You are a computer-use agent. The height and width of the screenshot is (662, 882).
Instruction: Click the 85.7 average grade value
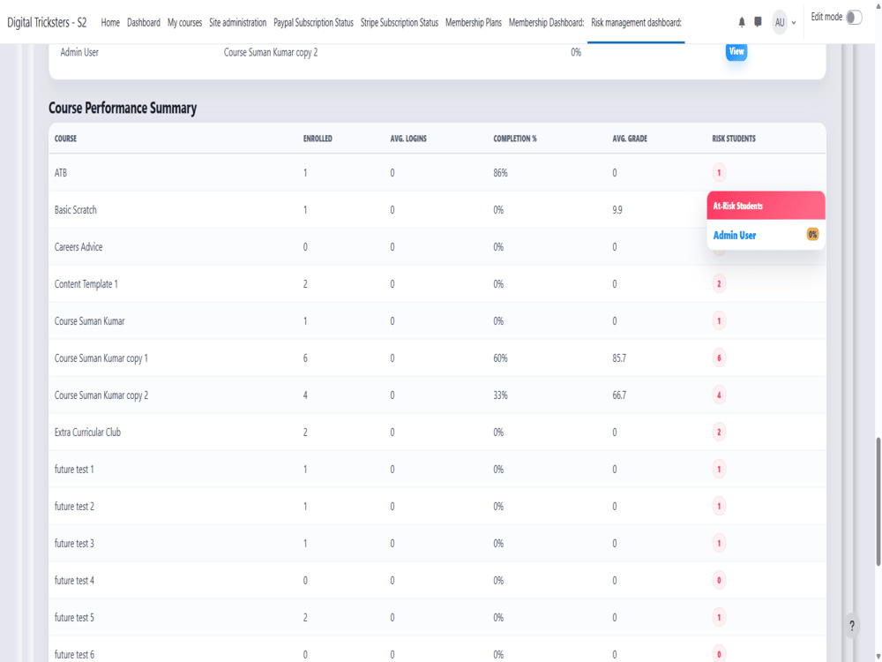click(619, 358)
